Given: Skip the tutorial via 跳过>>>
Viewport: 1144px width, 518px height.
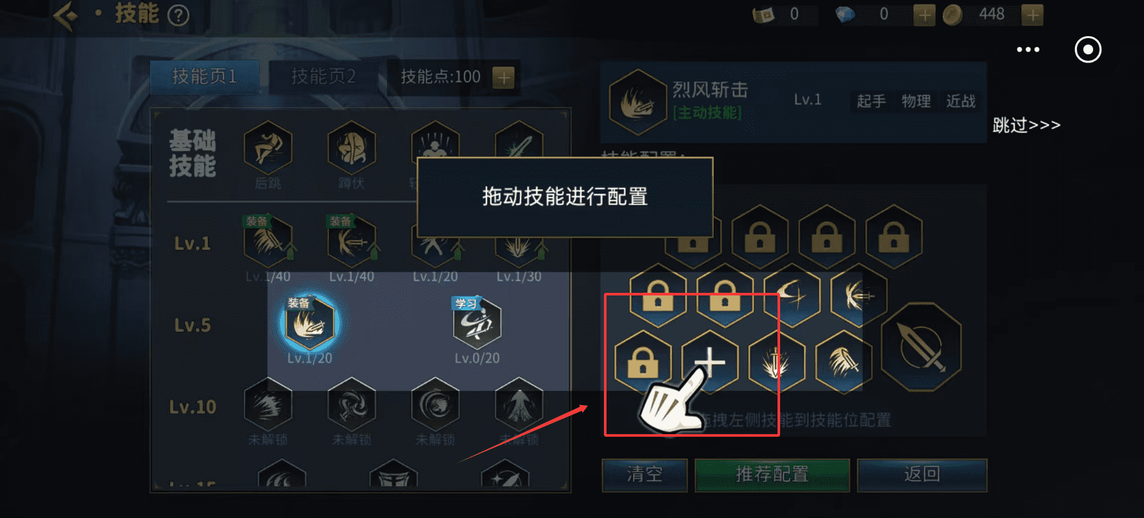Looking at the screenshot, I should (1027, 125).
